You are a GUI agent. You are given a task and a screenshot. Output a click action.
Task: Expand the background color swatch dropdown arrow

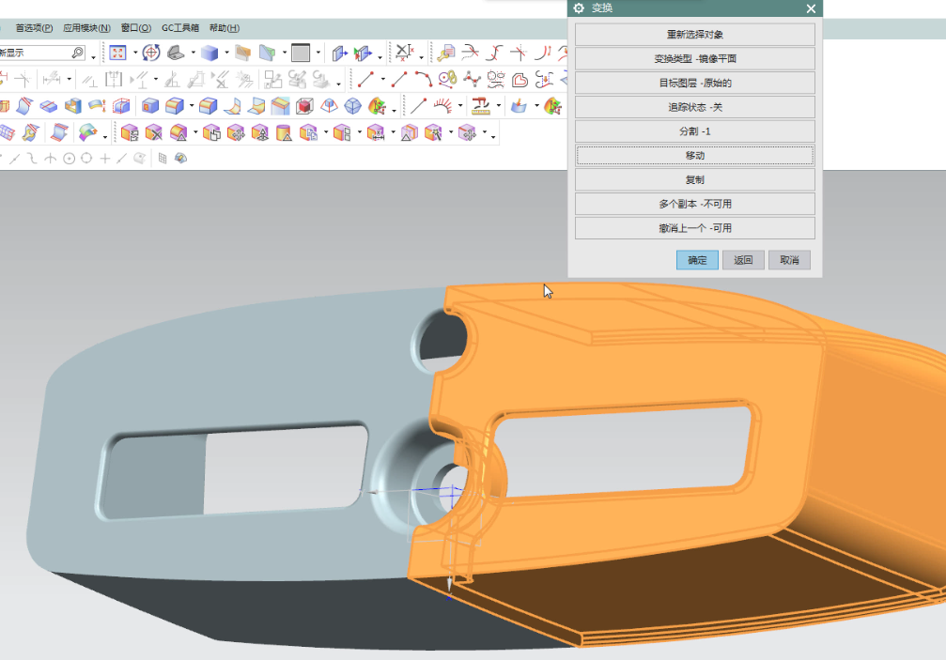coord(318,54)
